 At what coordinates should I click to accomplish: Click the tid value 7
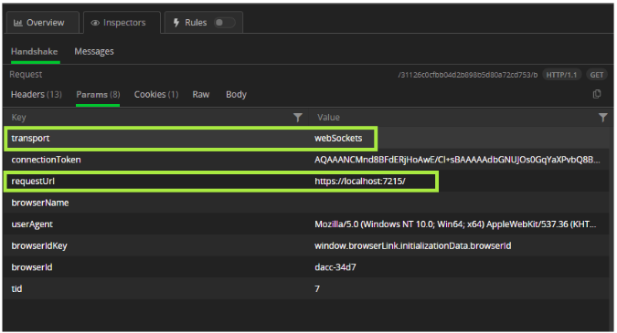pos(317,288)
